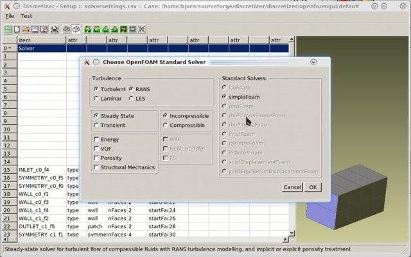Click the X window menu icon of the Discretizer window
Image resolution: width=411 pixels, height=257 pixels.
[7, 6]
